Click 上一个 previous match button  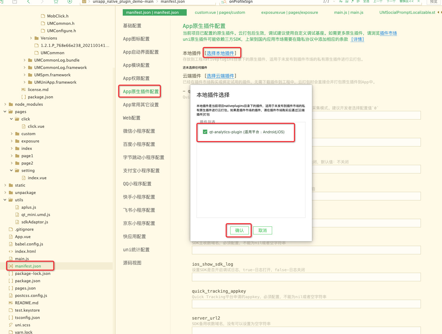(378, 1)
